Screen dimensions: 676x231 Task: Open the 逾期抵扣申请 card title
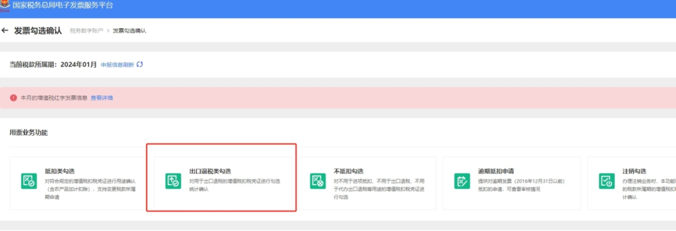pos(496,171)
